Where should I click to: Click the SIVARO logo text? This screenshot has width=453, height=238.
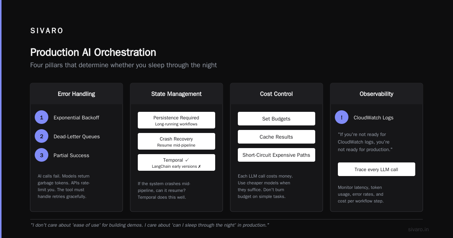pos(47,31)
